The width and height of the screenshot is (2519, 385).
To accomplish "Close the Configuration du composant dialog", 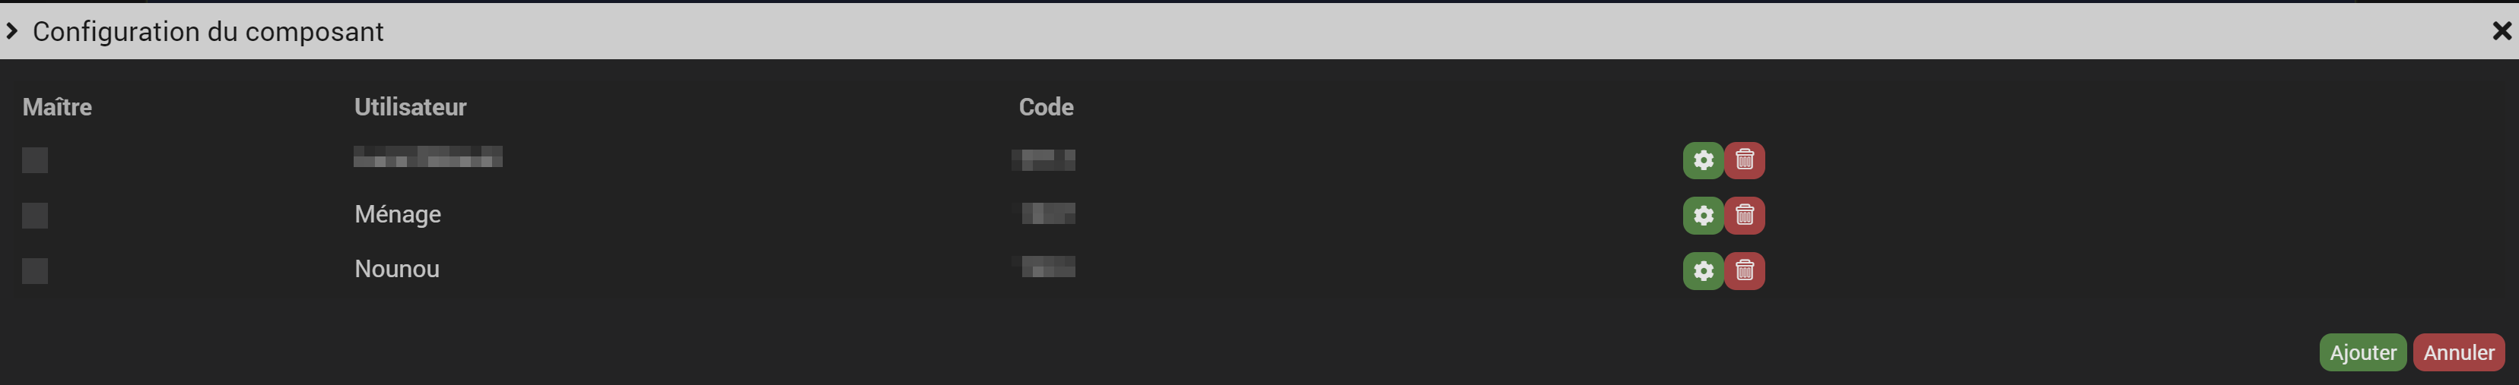I will pyautogui.click(x=2502, y=31).
